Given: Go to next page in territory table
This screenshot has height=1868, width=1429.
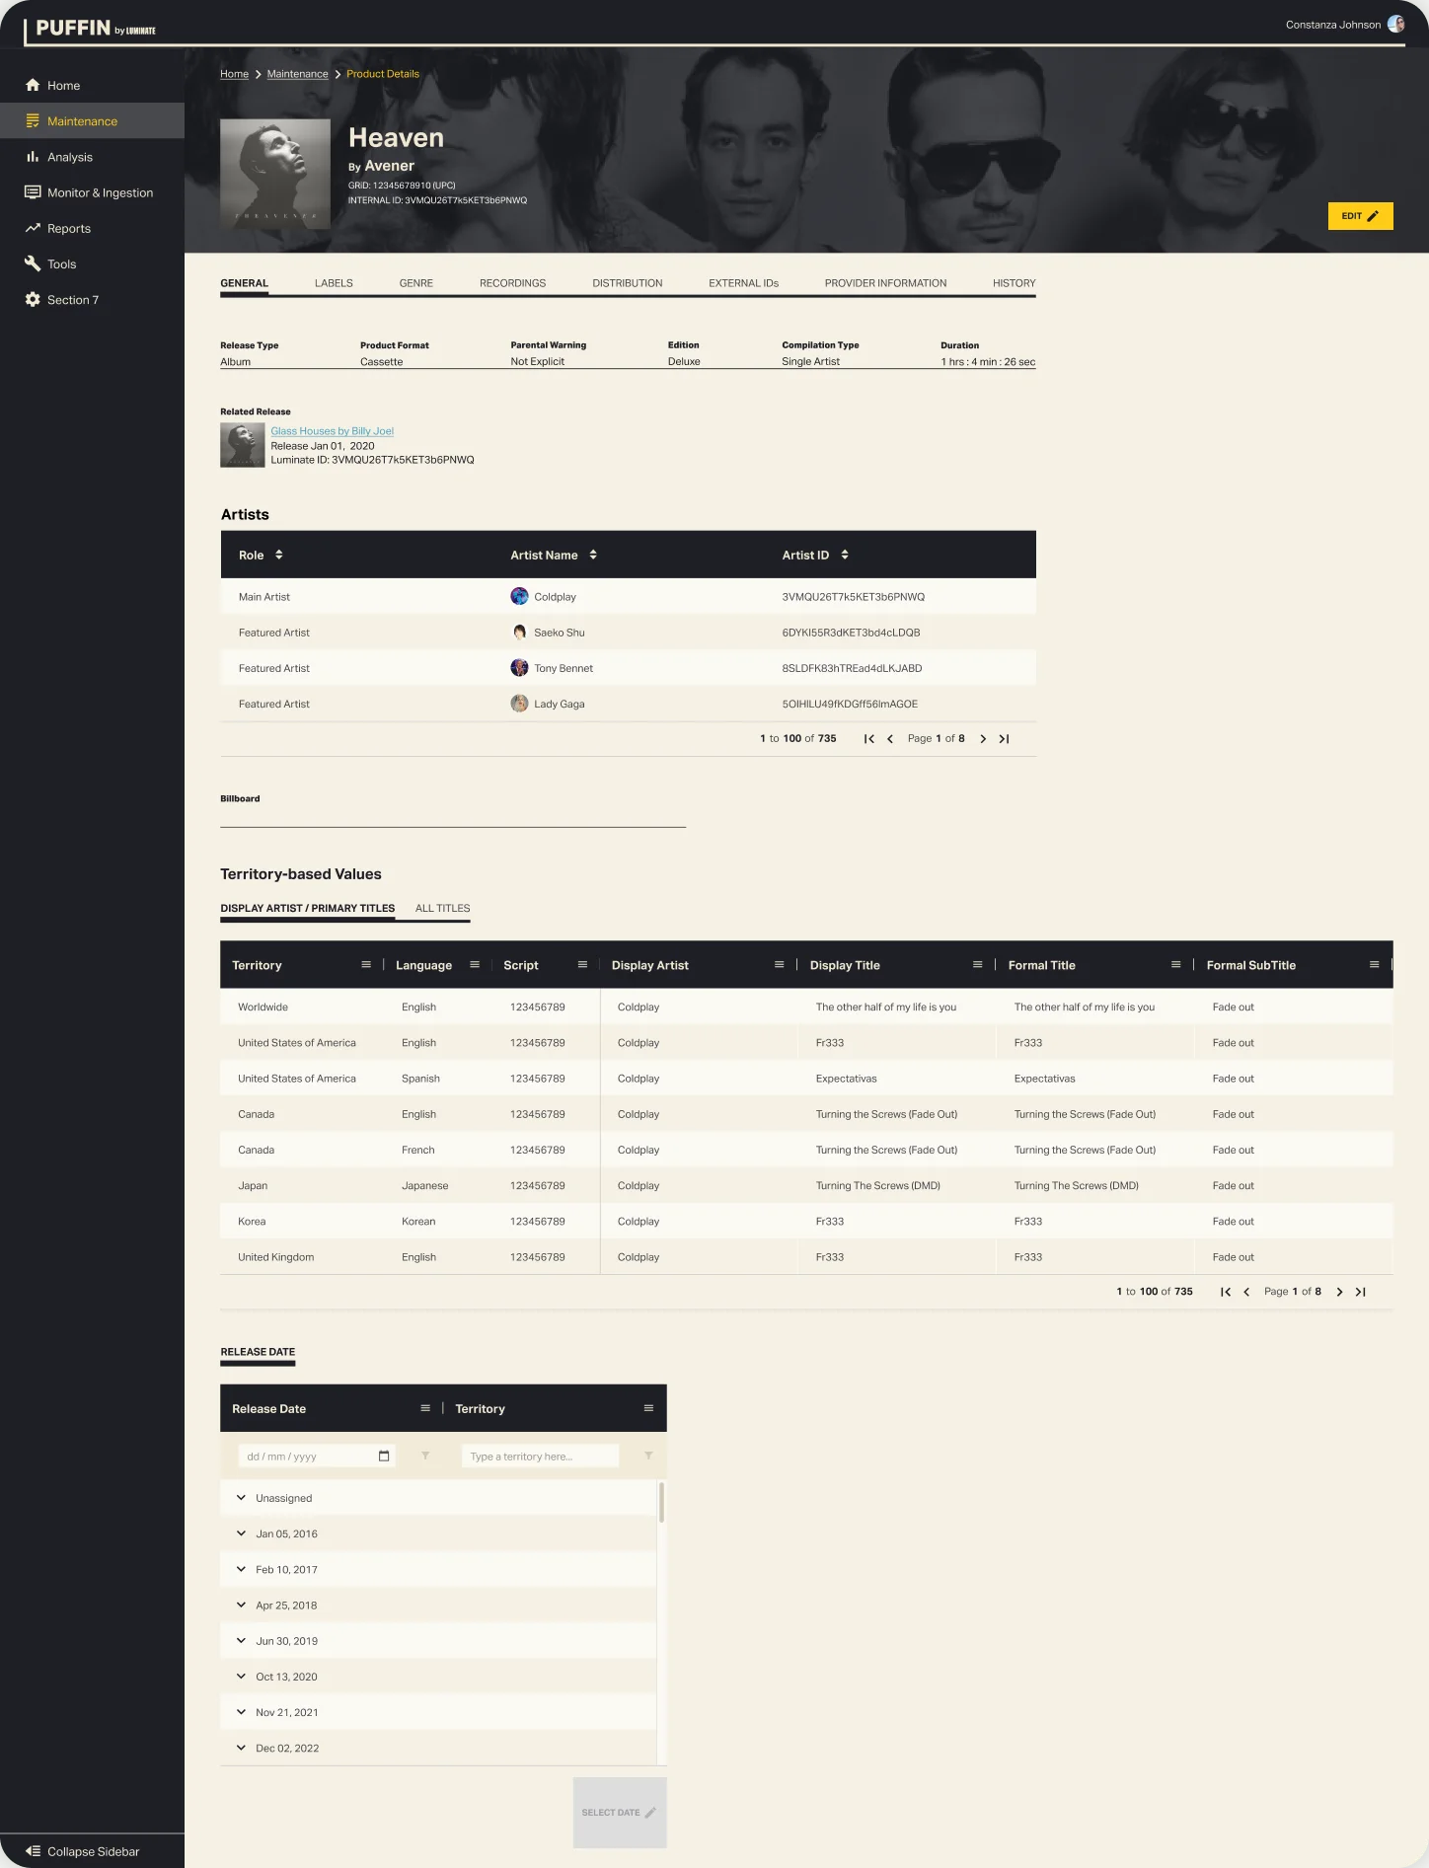Looking at the screenshot, I should [1339, 1292].
